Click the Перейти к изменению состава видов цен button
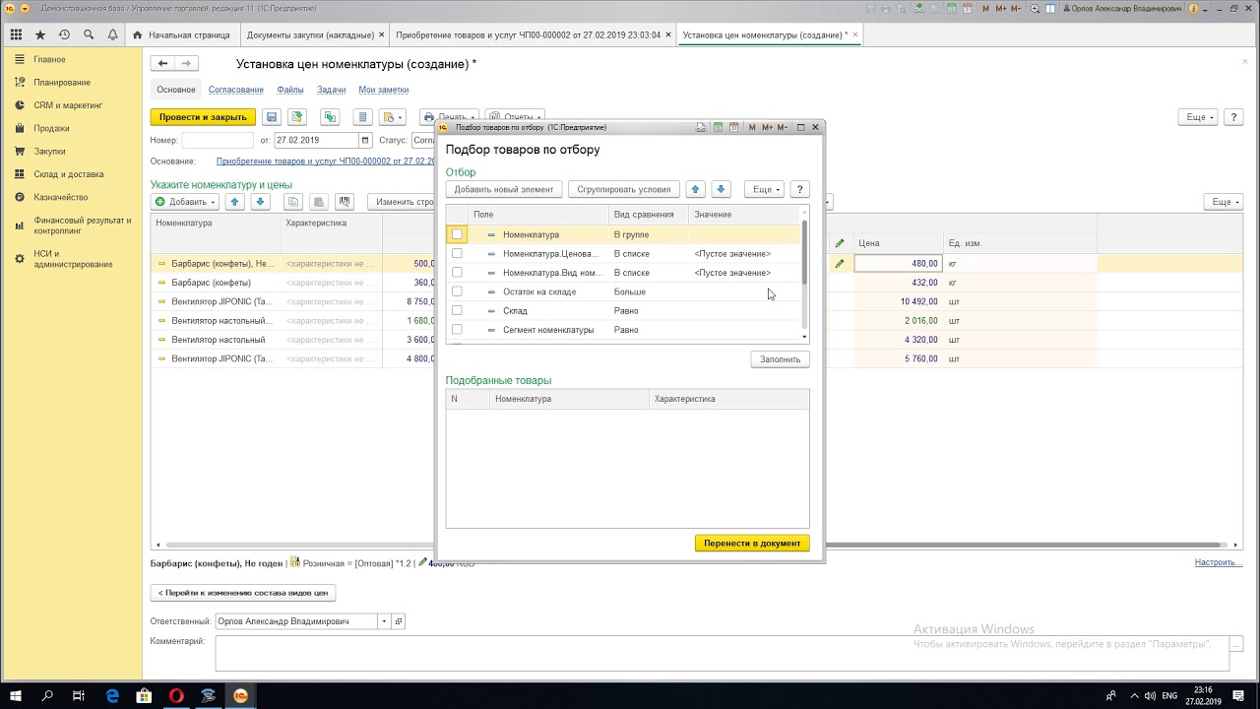 243,593
